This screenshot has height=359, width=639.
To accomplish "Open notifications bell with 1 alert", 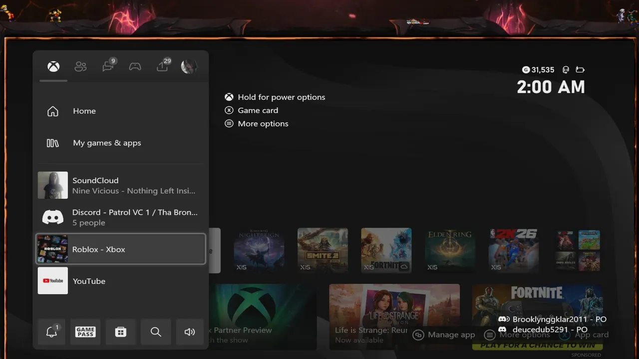I will click(x=51, y=332).
